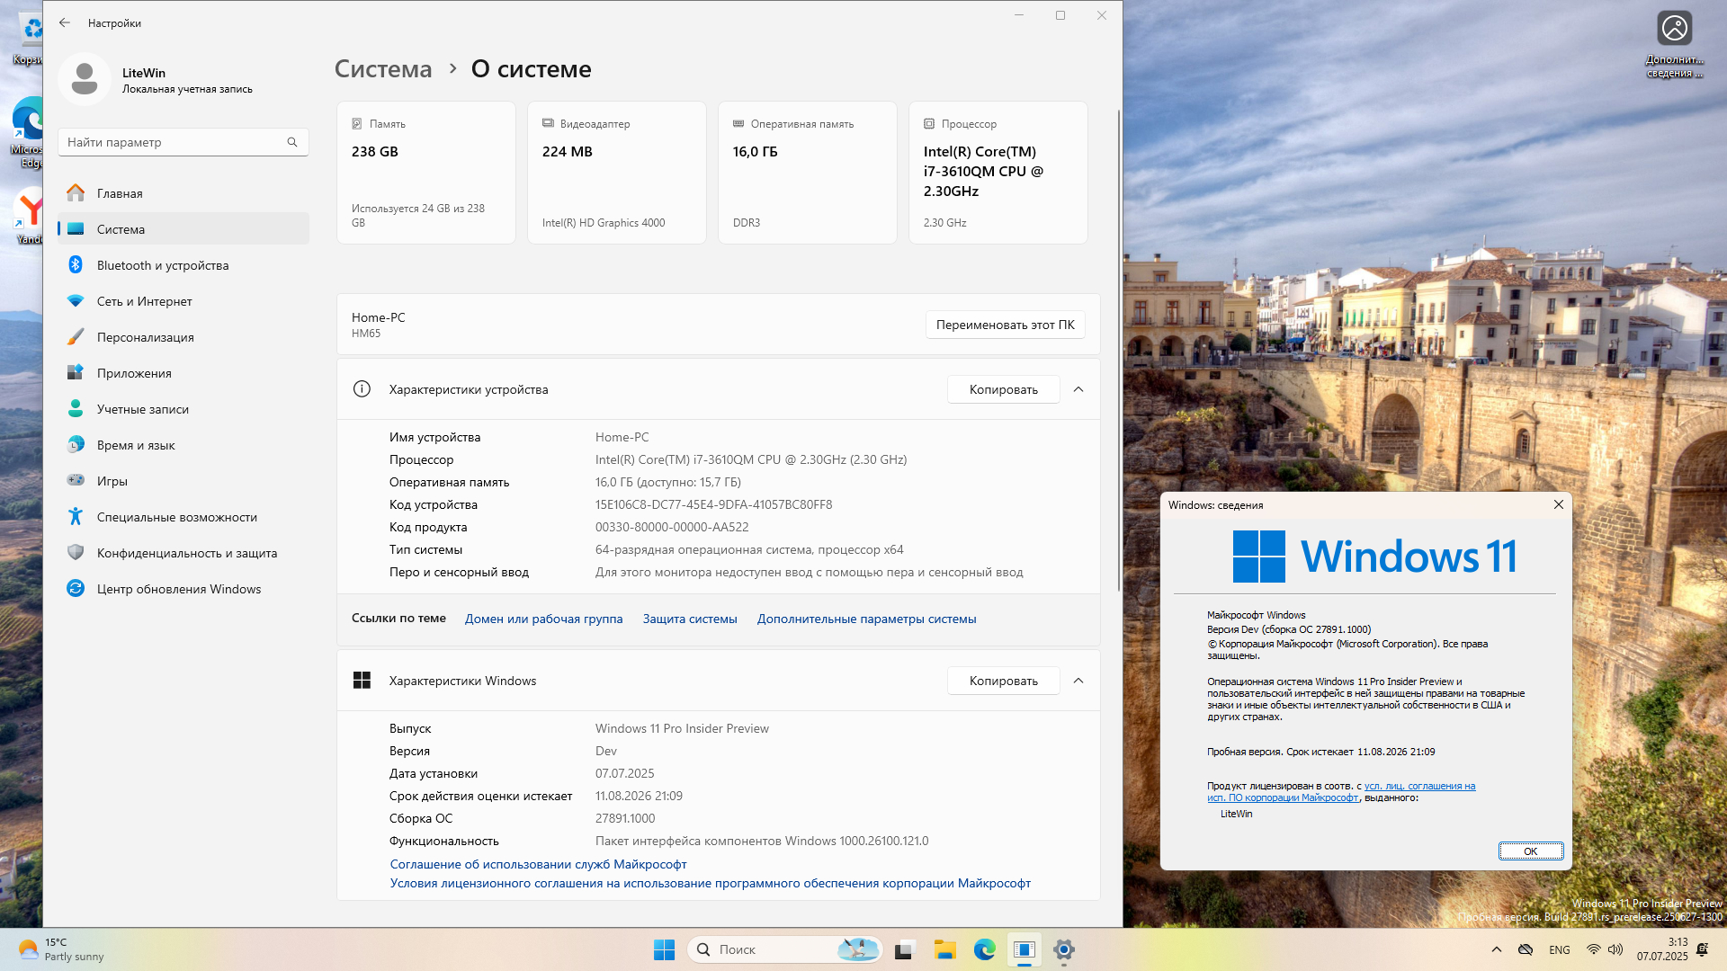Screen dimensions: 1727x971
Task: Go to Персонализация settings
Action: [x=145, y=337]
